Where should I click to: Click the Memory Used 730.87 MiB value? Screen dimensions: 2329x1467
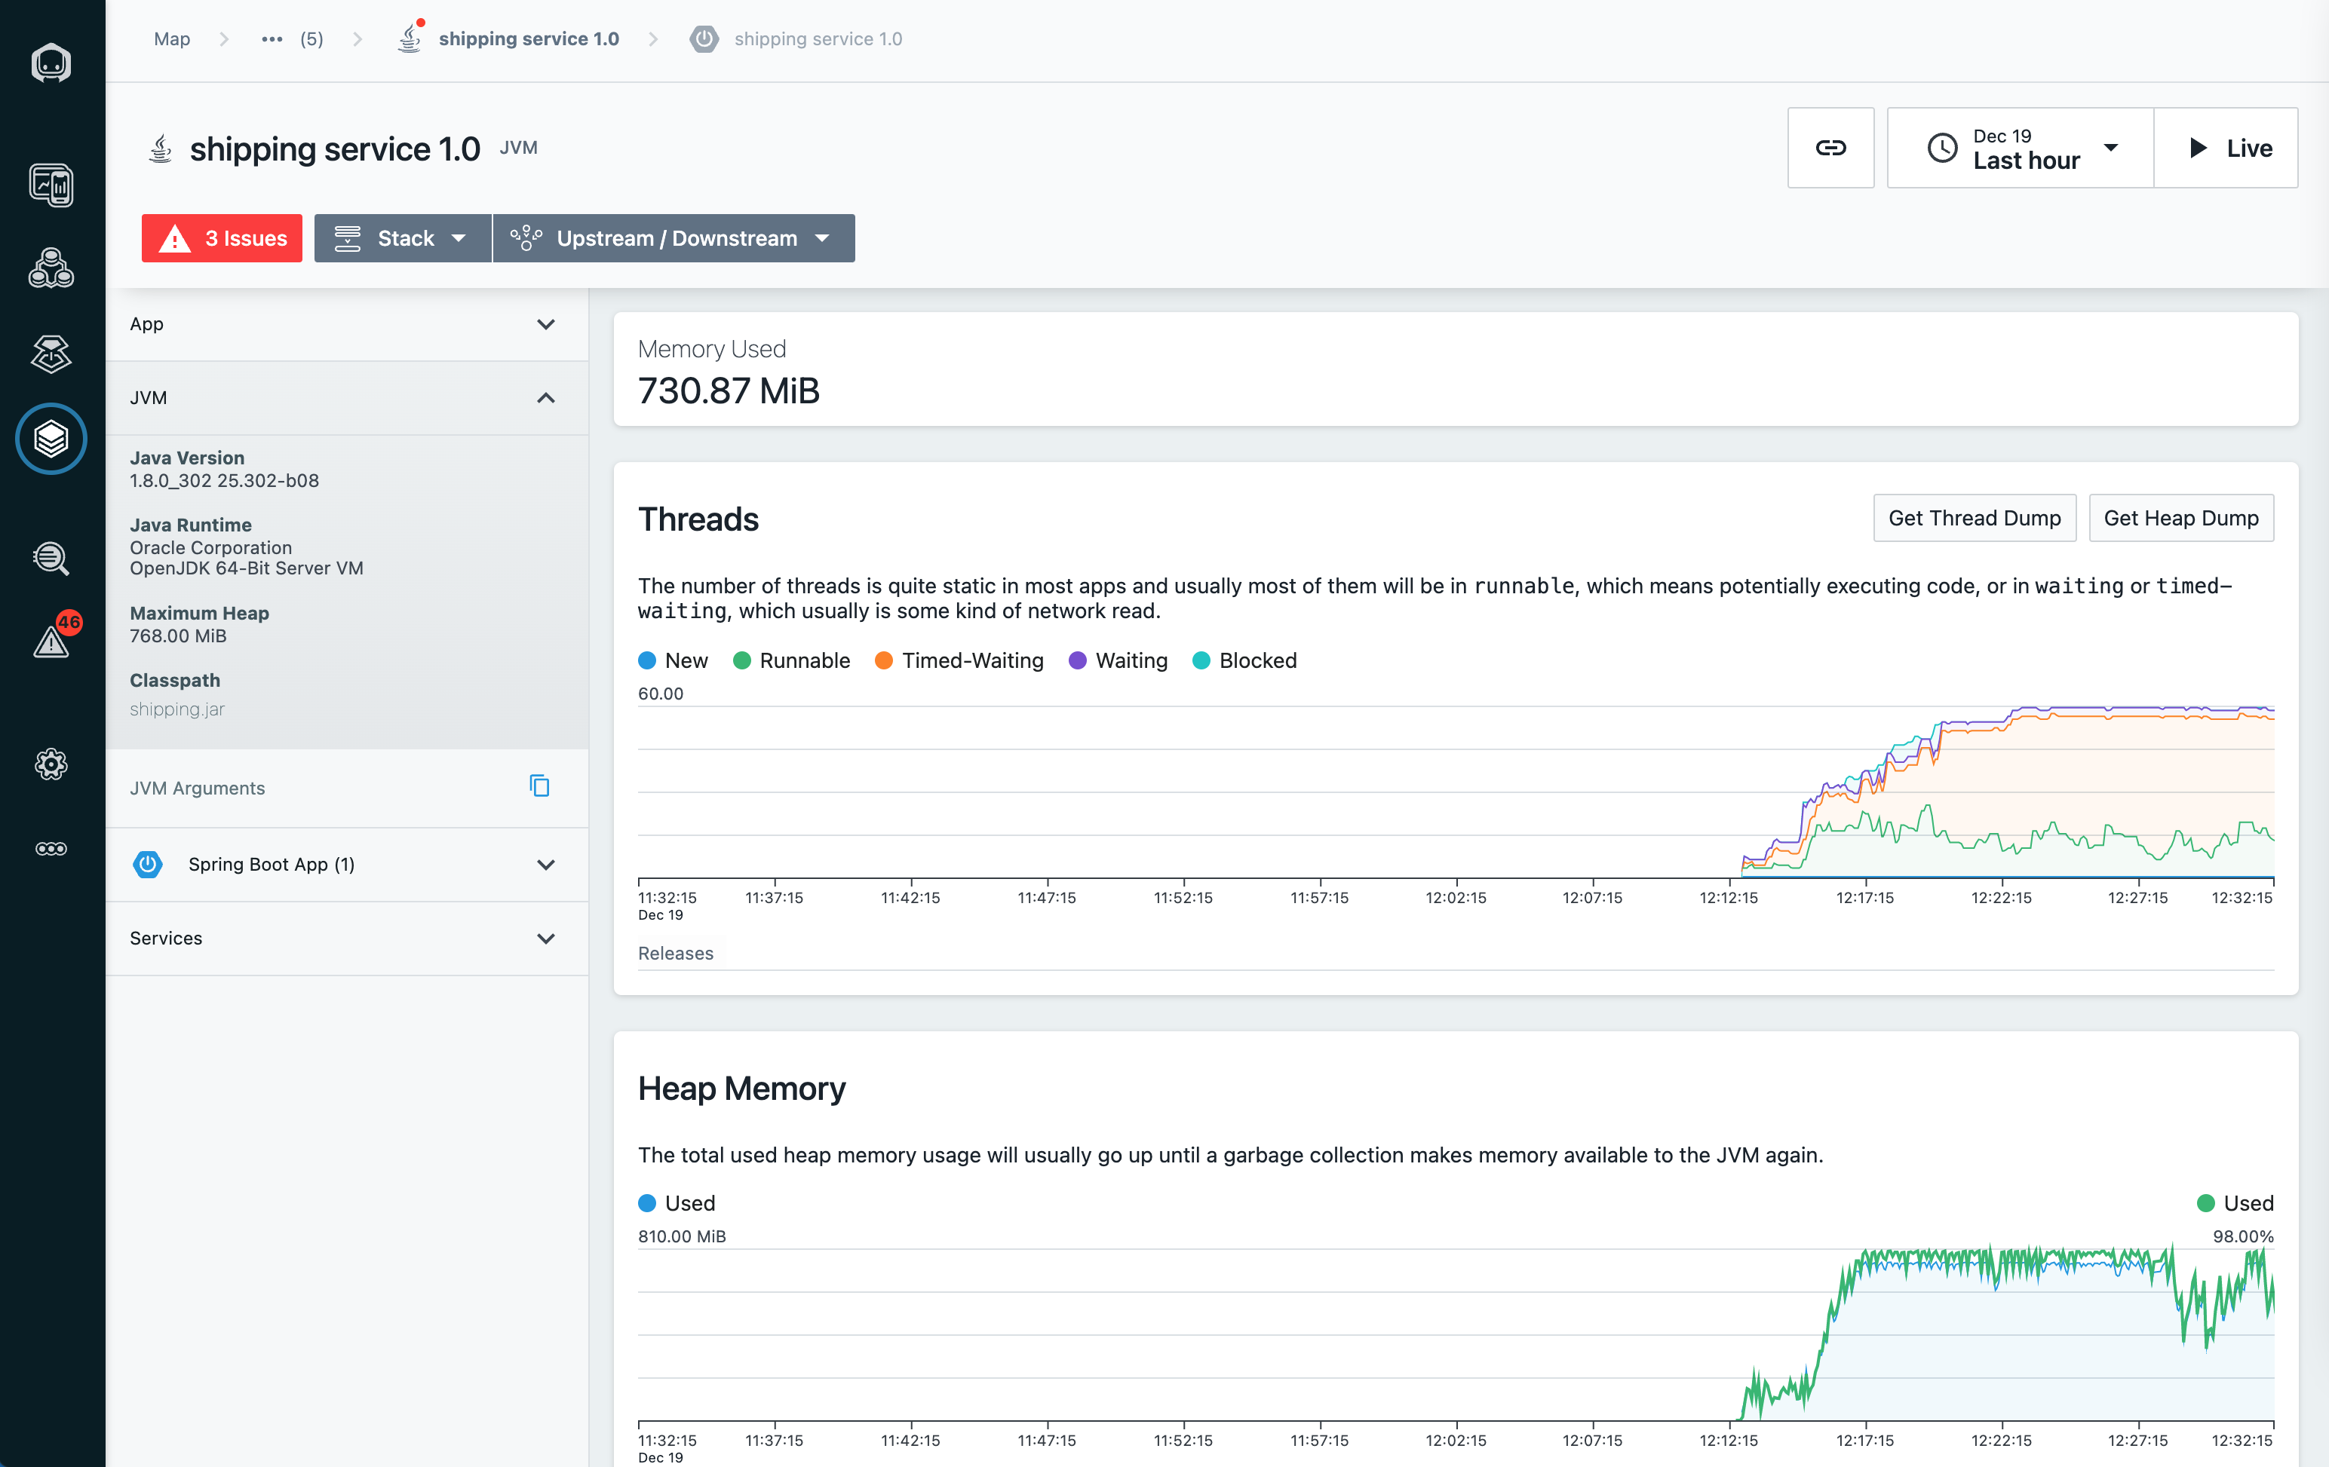point(729,390)
